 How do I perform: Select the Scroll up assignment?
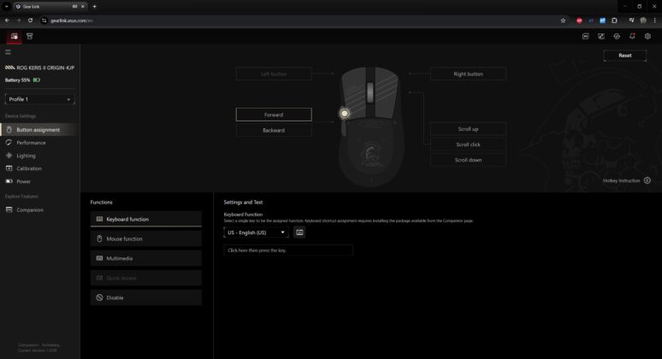[468, 129]
